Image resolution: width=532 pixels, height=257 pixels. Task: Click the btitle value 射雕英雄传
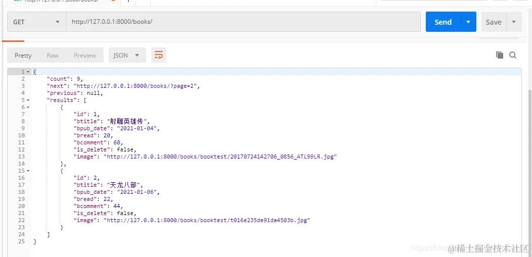point(127,121)
